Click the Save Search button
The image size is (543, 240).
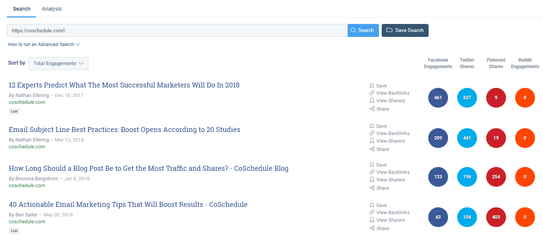pyautogui.click(x=405, y=30)
